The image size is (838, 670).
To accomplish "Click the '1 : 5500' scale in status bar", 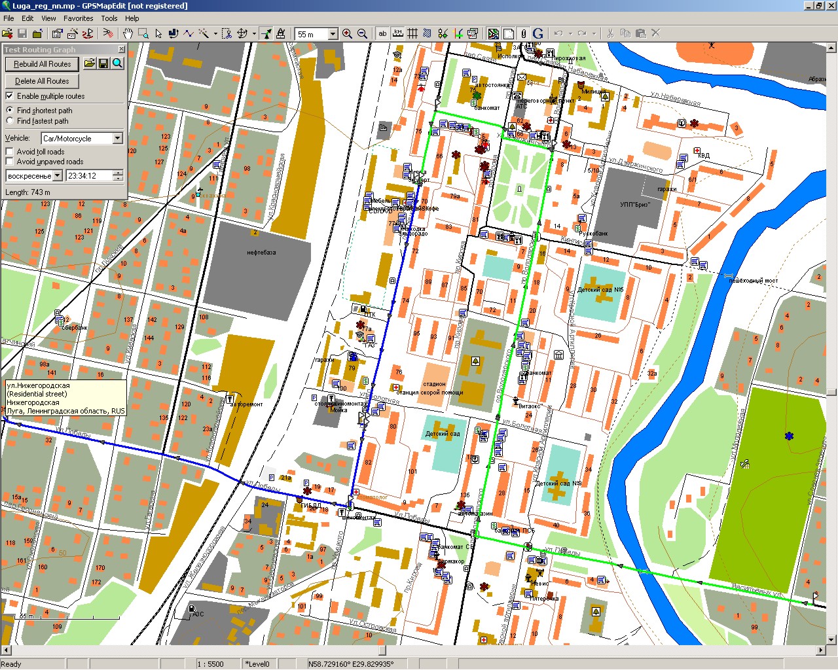I will tap(210, 664).
